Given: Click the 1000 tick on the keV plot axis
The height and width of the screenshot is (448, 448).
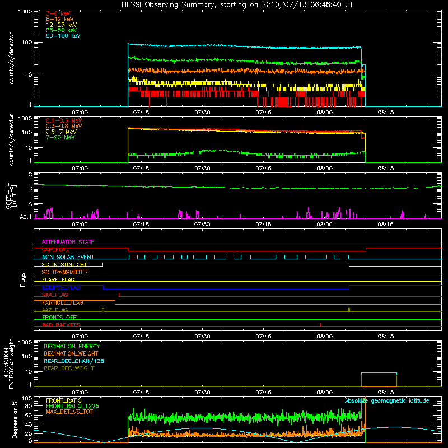Looking at the screenshot, I should pos(25,12).
